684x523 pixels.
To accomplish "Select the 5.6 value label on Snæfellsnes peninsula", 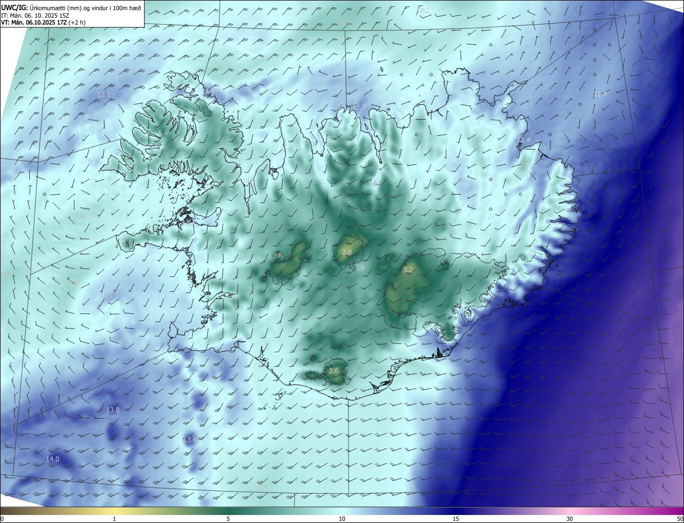I will coord(127,244).
